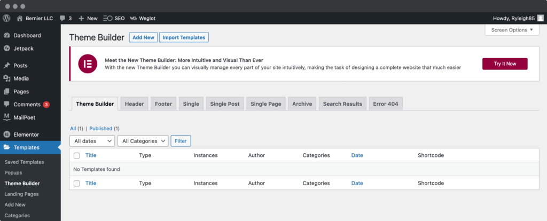This screenshot has width=547, height=221.
Task: Open the All Categories dropdown
Action: coord(143,141)
